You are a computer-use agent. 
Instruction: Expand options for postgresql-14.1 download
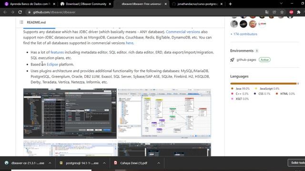point(104,163)
